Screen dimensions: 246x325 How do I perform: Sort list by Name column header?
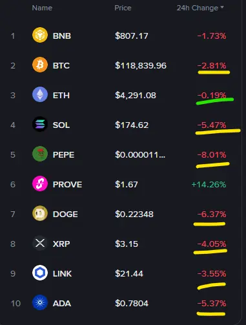coord(42,8)
